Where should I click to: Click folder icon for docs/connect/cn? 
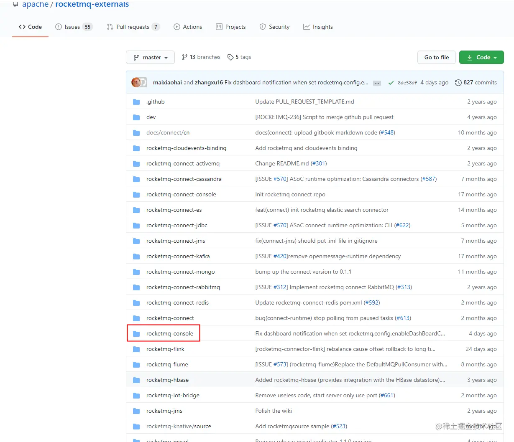click(136, 133)
